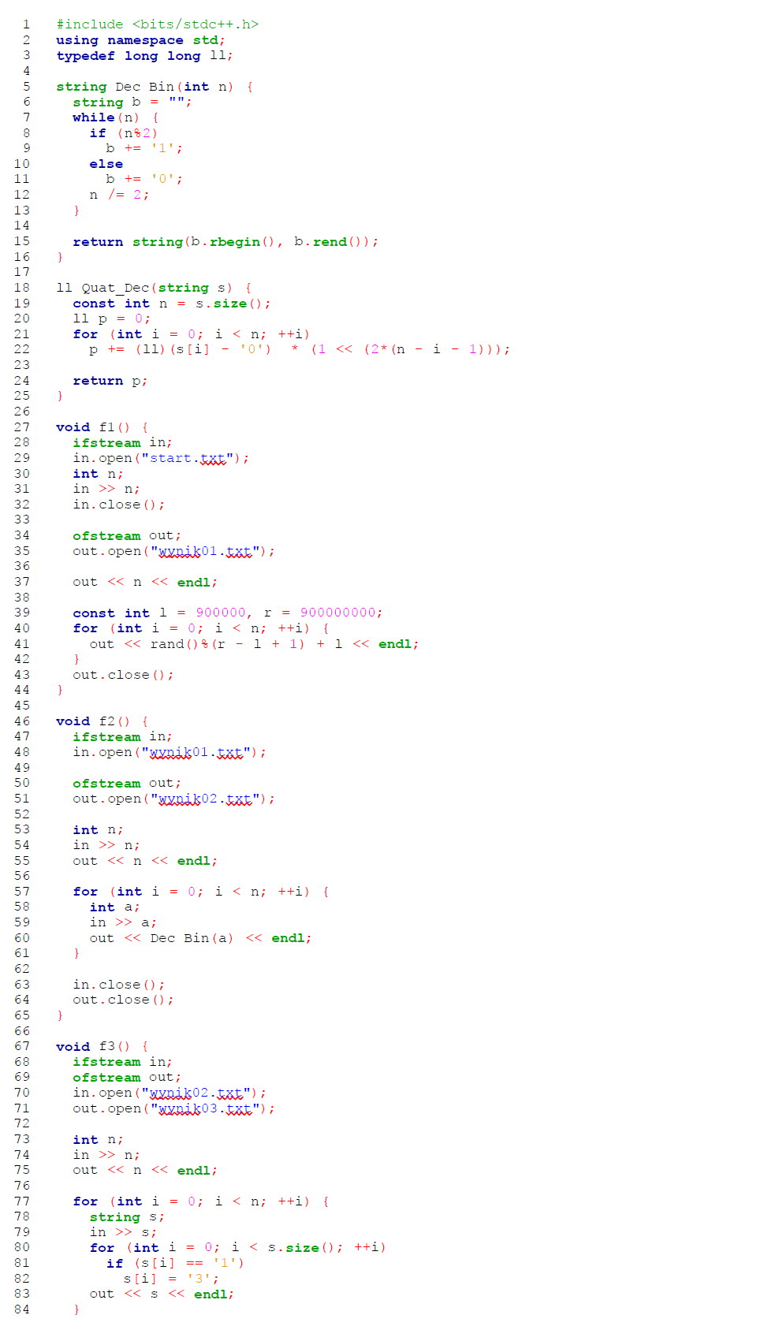Click the "if (s[i] == '1')" condition

click(x=175, y=1263)
